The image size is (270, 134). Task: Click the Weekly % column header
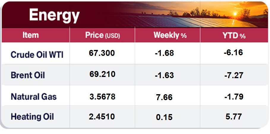(x=170, y=35)
